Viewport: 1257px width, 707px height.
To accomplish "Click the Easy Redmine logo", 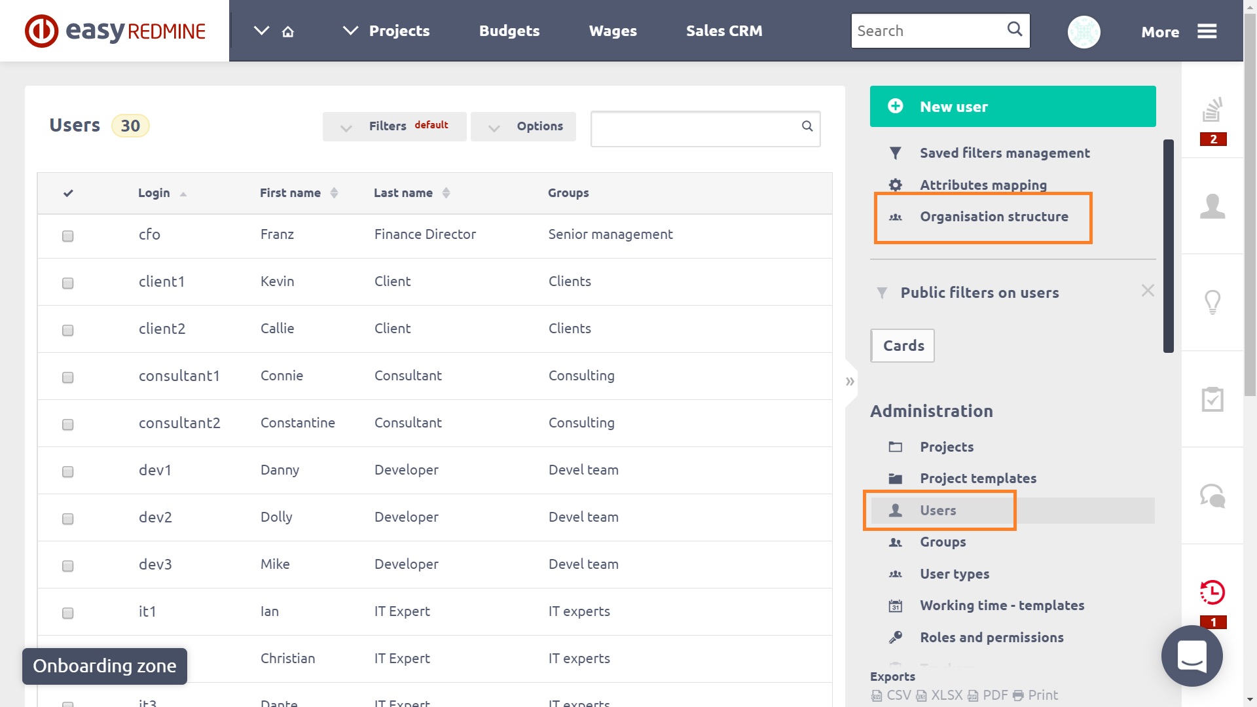I will tap(115, 30).
